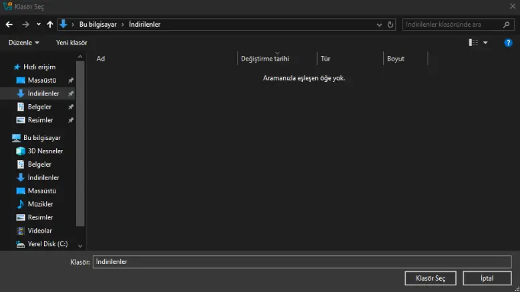The width and height of the screenshot is (520, 292).
Task: Open help with the blue question mark
Action: click(x=508, y=43)
